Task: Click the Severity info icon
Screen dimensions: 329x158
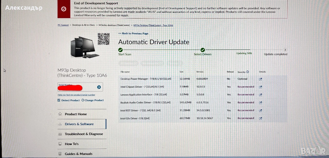Action: (x=248, y=72)
